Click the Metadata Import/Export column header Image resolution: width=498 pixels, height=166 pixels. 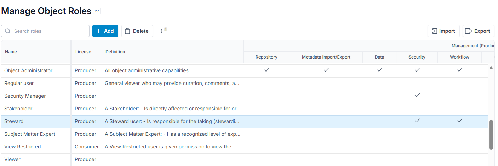coord(326,57)
